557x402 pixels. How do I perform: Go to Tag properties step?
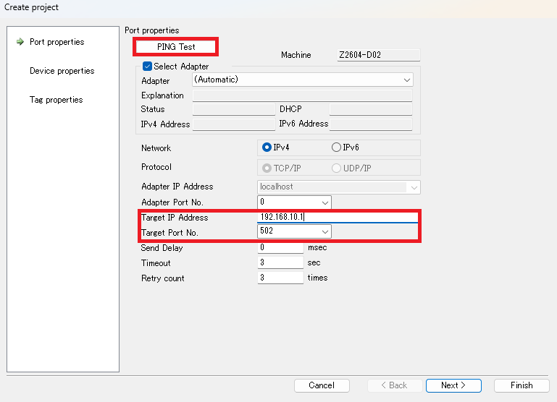[56, 100]
